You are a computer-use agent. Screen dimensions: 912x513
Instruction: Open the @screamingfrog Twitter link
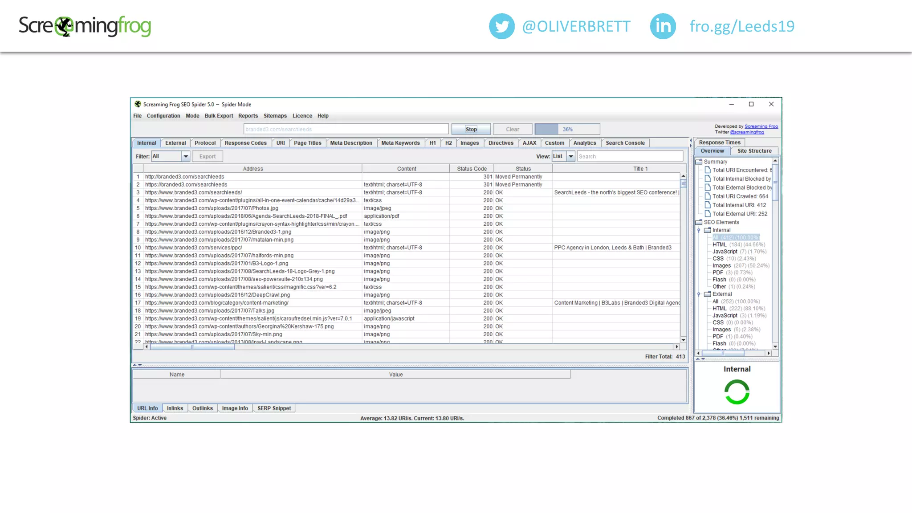click(x=747, y=132)
